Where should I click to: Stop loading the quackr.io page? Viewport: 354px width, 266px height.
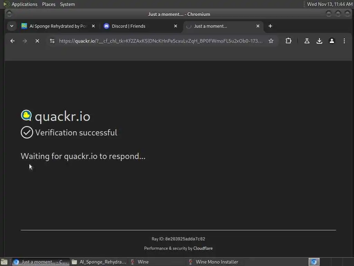[37, 41]
